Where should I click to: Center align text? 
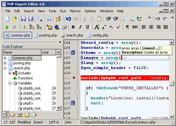click(x=151, y=27)
